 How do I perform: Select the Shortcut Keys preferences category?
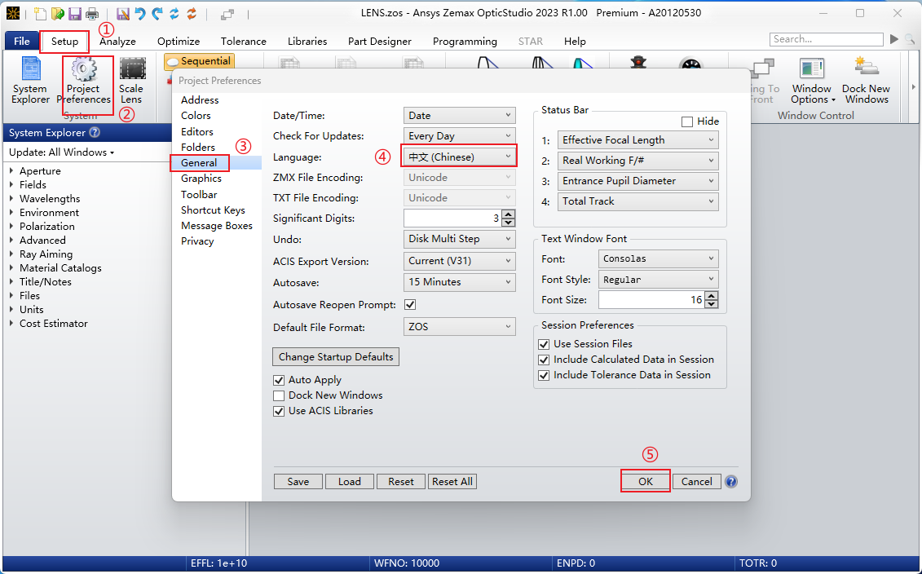pos(213,210)
